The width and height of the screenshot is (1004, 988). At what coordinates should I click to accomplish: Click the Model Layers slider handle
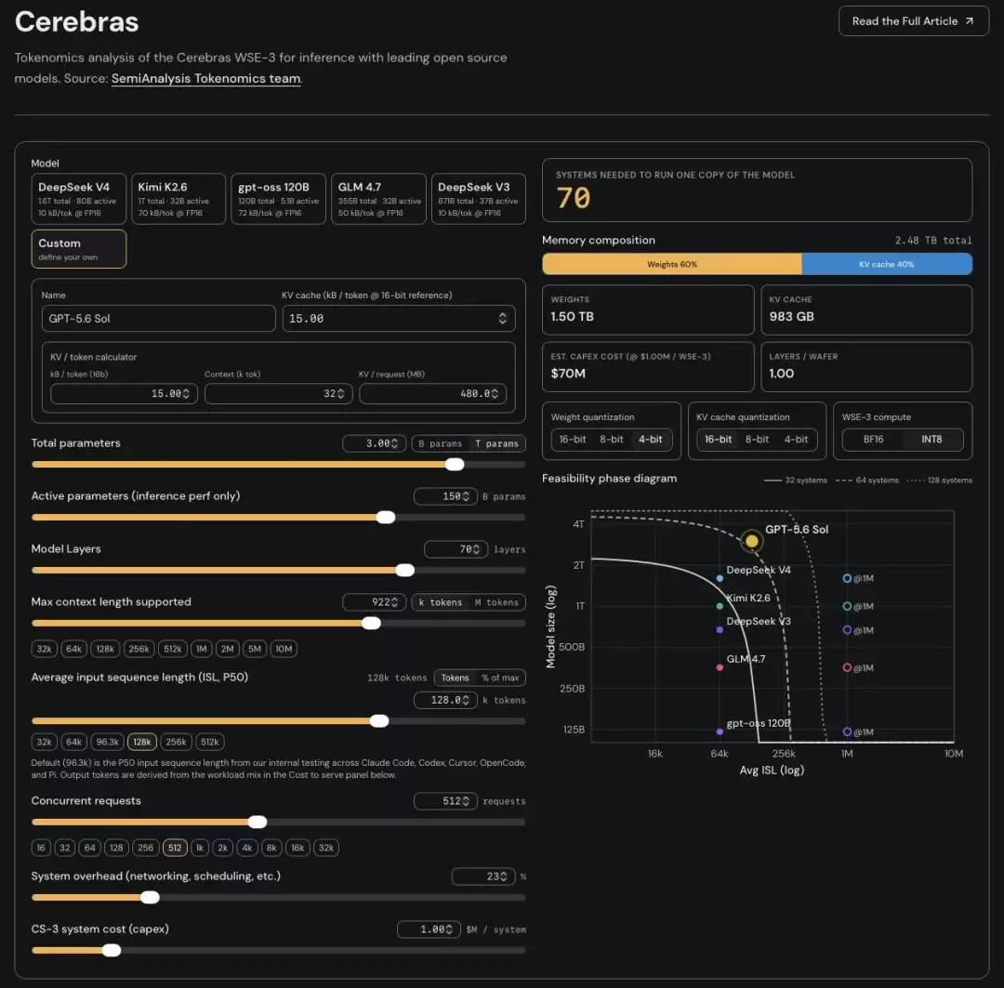(404, 570)
